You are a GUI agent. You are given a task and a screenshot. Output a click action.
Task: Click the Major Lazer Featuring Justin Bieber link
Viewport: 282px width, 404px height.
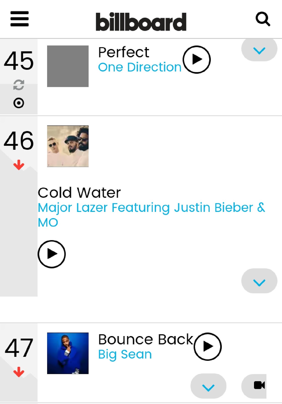point(151,208)
